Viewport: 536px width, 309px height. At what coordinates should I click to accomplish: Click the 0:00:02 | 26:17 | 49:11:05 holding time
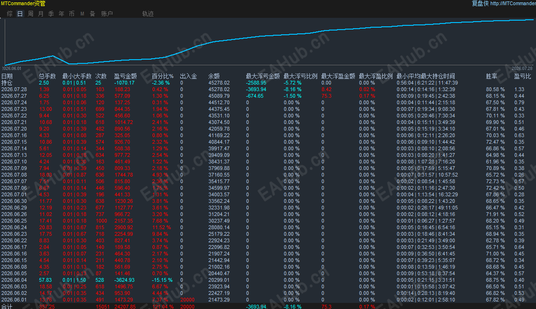(427, 208)
